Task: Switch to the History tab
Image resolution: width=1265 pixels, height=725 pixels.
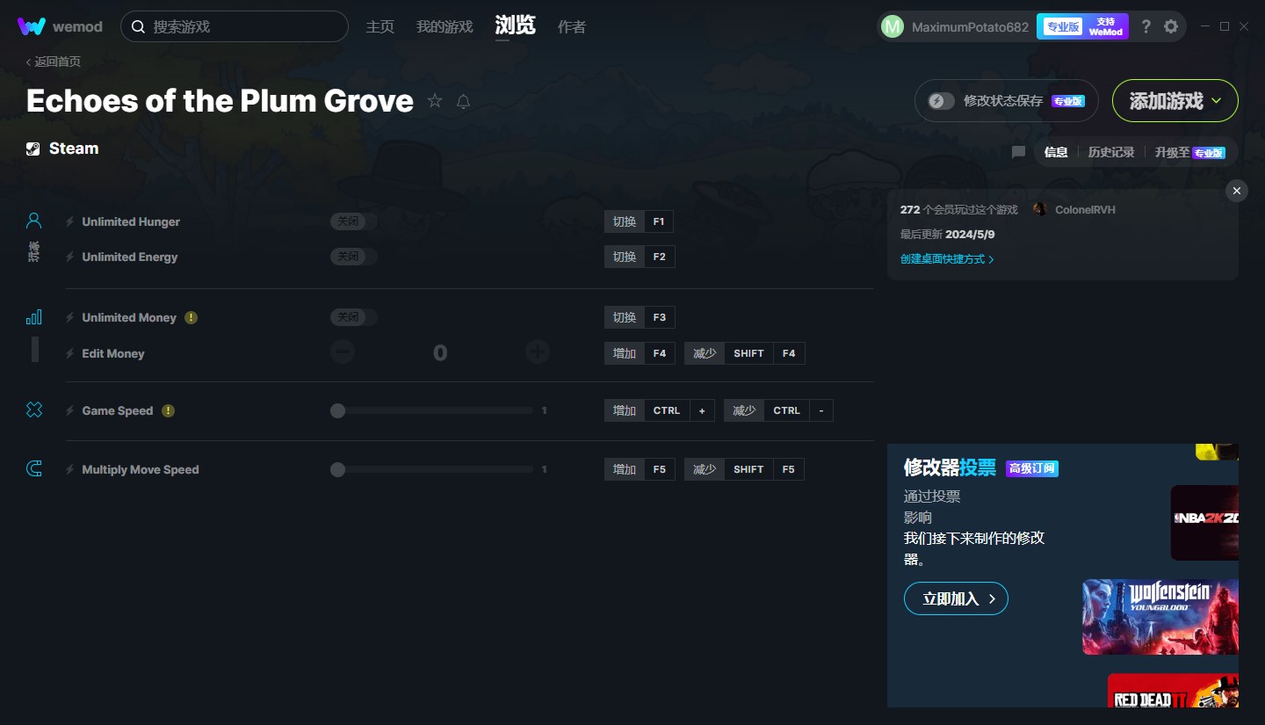Action: point(1111,152)
